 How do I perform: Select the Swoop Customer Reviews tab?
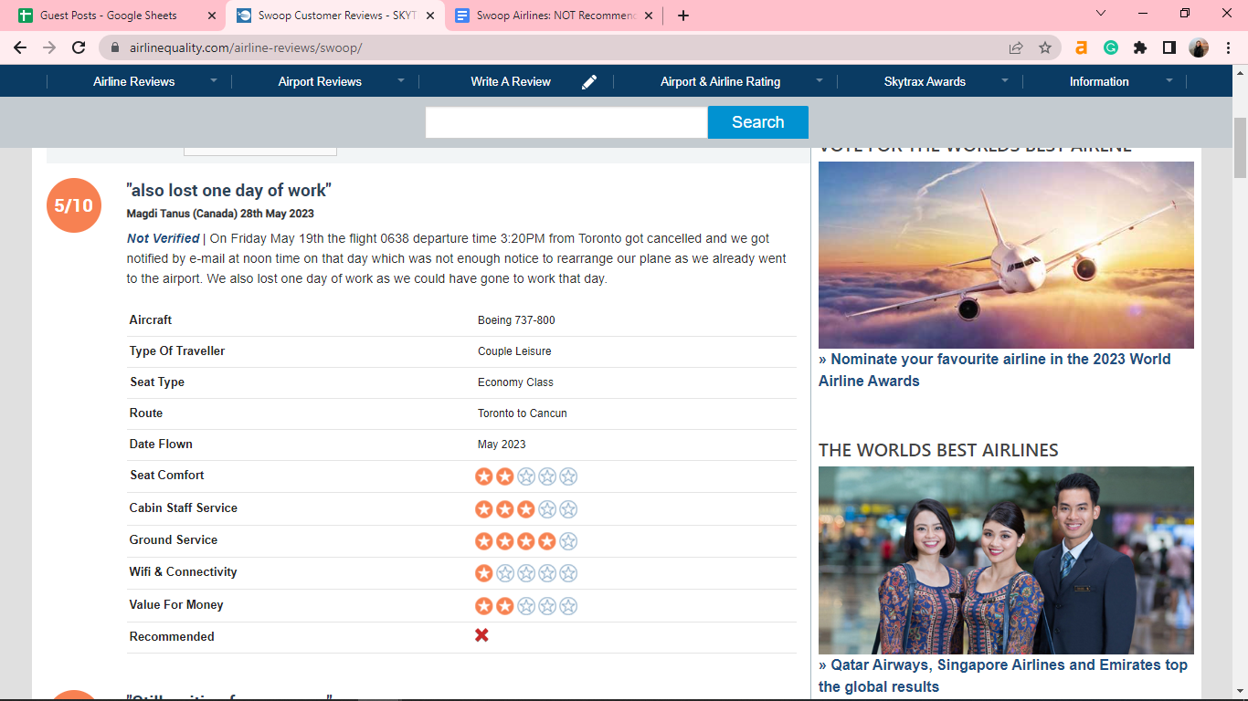(335, 16)
